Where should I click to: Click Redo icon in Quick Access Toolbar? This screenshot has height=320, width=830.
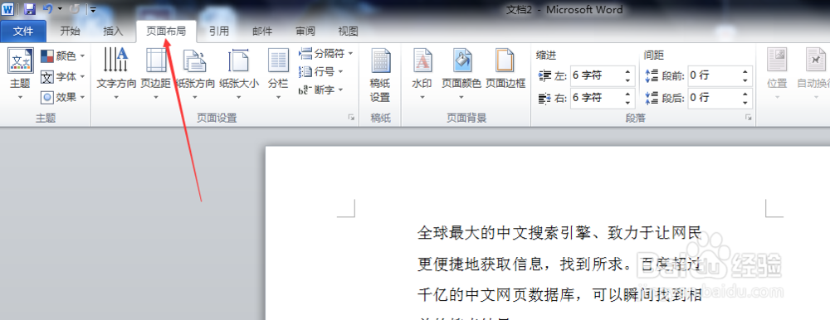75,9
